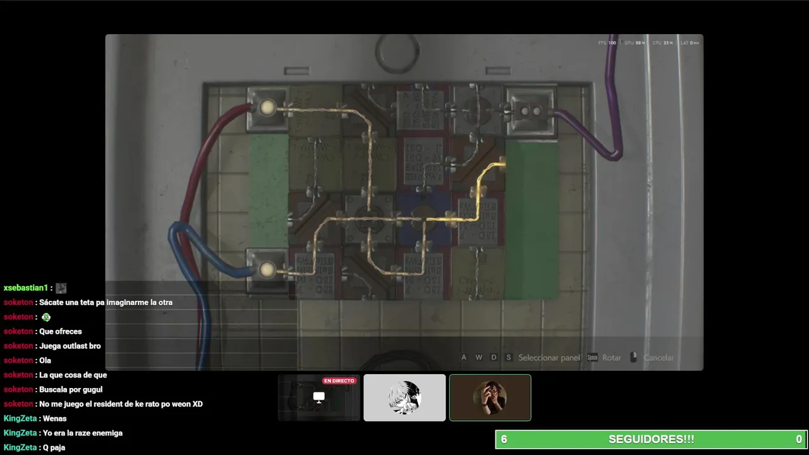
Task: Click the EN DIRECTO badge
Action: (339, 381)
